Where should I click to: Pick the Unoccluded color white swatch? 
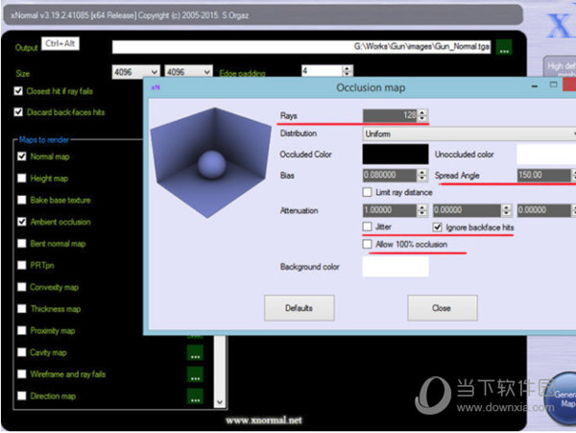(546, 154)
